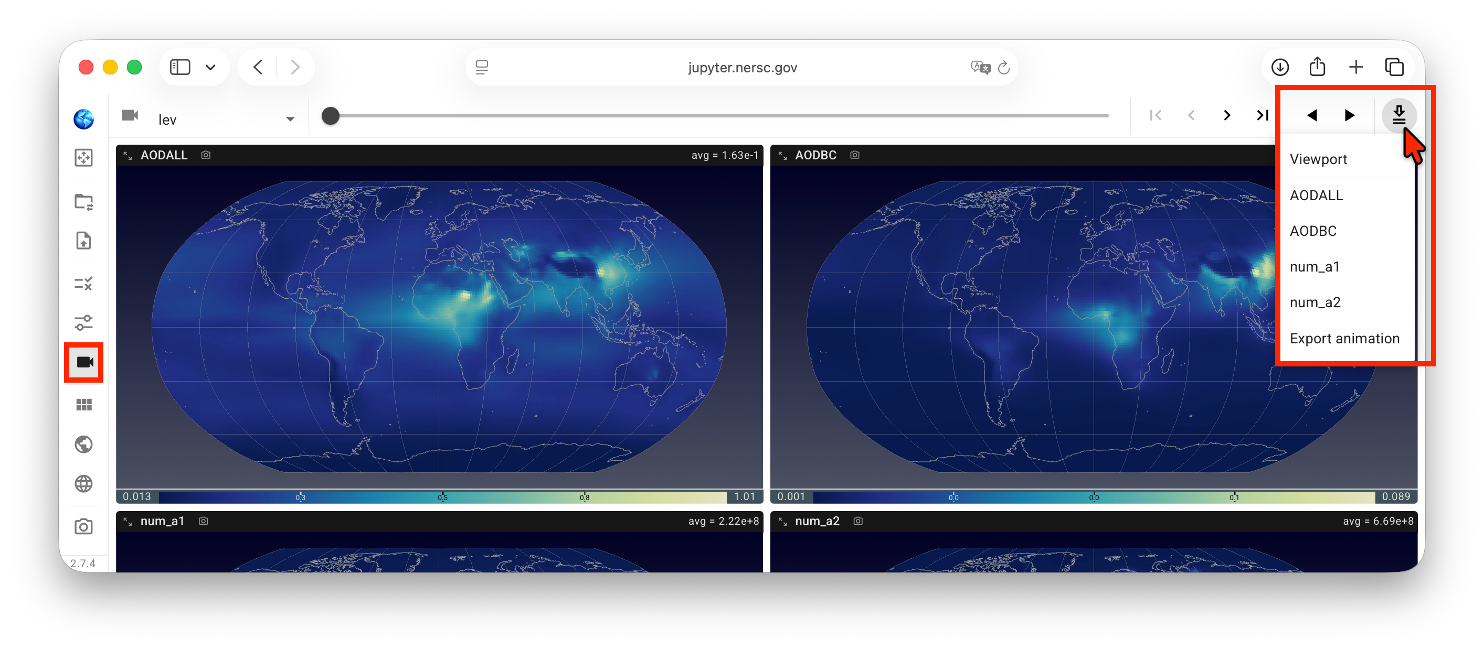Take a snapshot of the AODBC panel
The width and height of the screenshot is (1484, 650).
[x=855, y=155]
